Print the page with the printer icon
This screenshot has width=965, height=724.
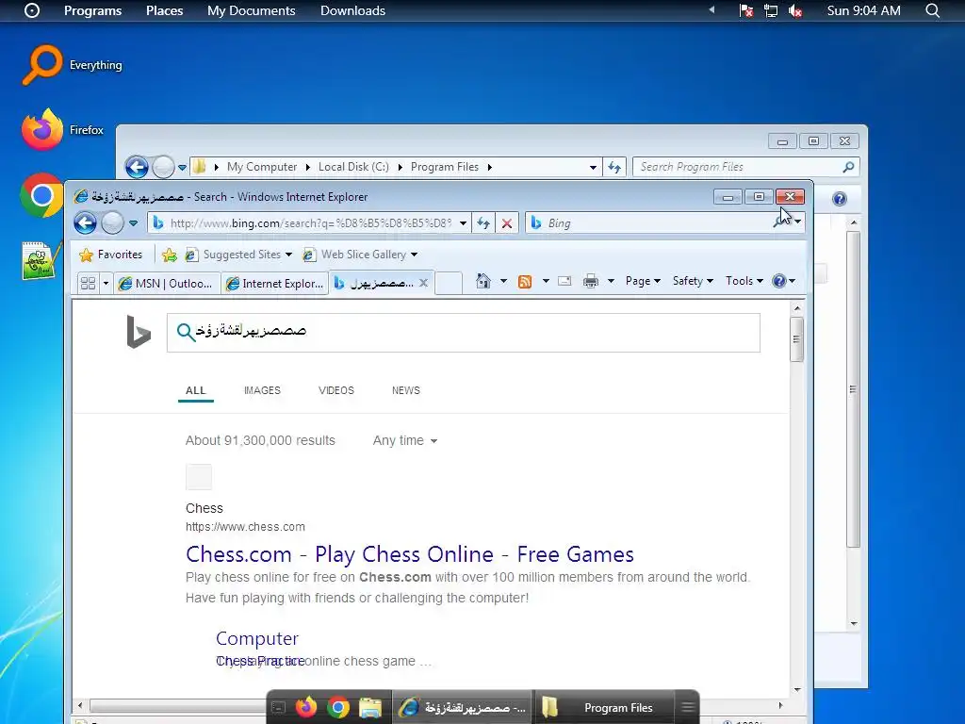coord(591,281)
